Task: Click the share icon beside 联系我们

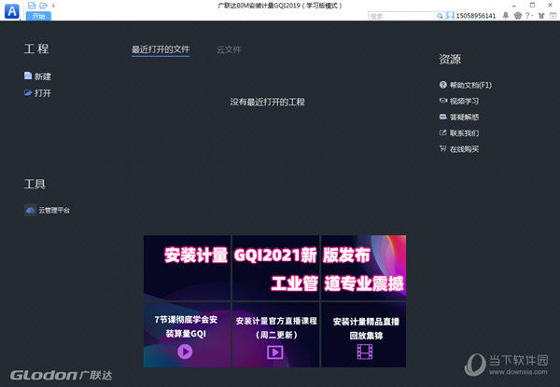Action: pyautogui.click(x=442, y=132)
